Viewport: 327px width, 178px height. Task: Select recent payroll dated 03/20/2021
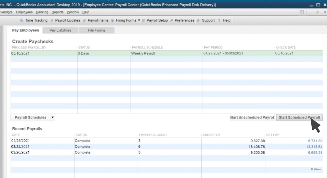pos(20,152)
